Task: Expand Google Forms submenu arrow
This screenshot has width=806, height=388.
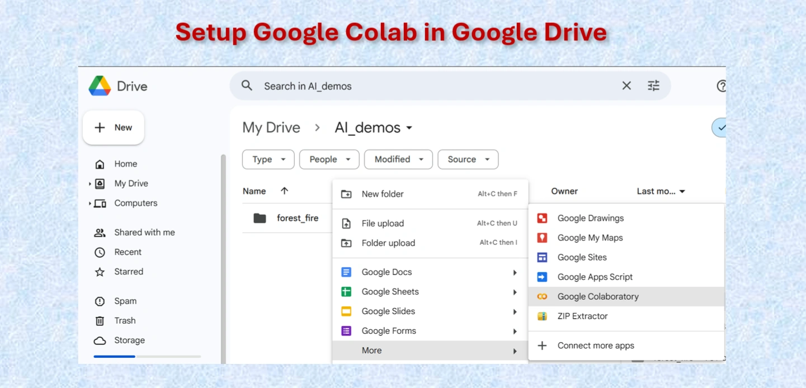Action: [x=515, y=331]
